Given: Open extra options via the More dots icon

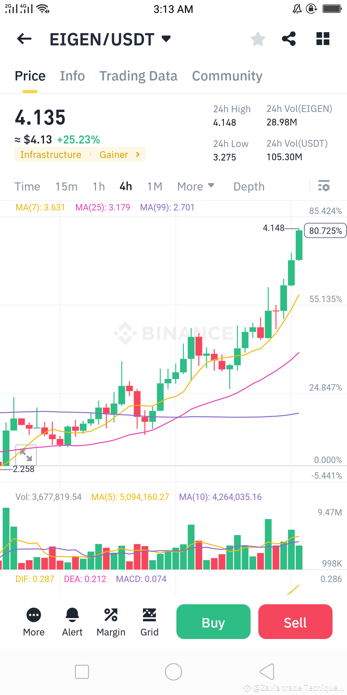Looking at the screenshot, I should click(33, 621).
